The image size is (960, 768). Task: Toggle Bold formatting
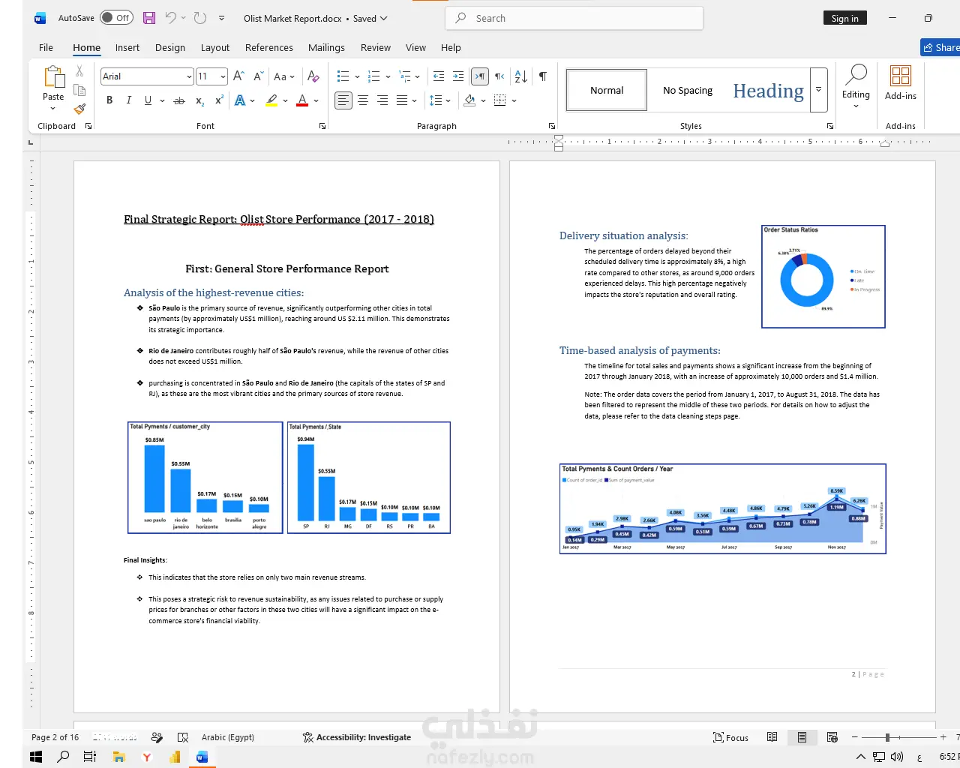click(109, 100)
